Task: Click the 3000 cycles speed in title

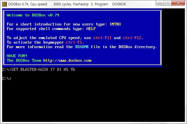Action: coord(62,4)
